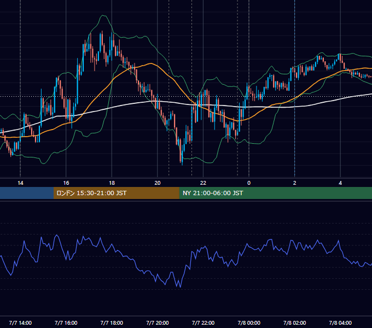This screenshot has height=328, width=372.
Task: Click the blue session bar before ロンドン
Action: pyautogui.click(x=27, y=193)
